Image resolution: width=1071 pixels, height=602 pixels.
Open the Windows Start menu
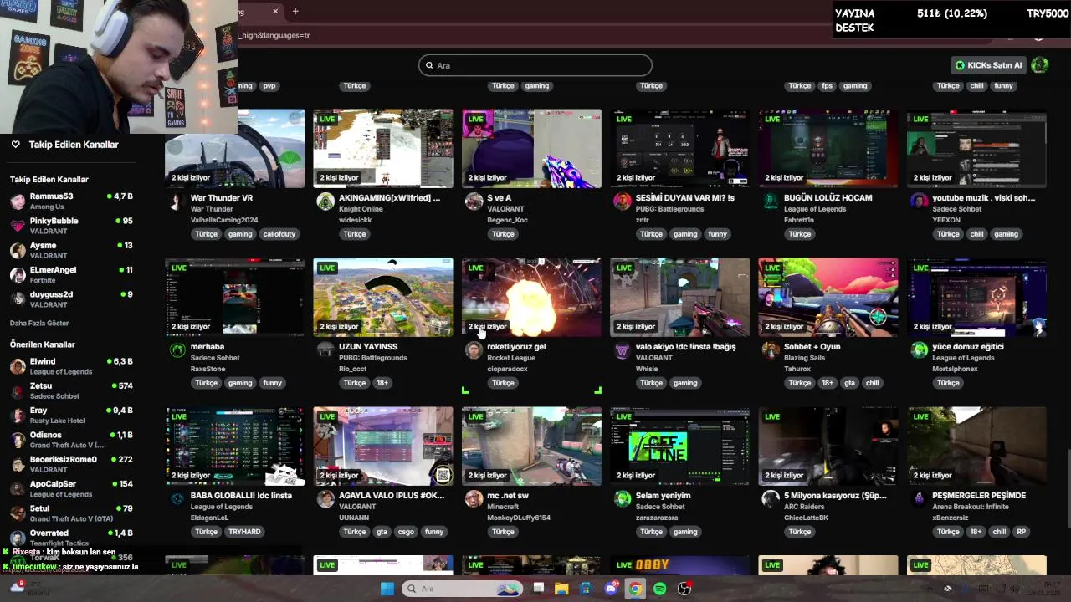point(387,589)
